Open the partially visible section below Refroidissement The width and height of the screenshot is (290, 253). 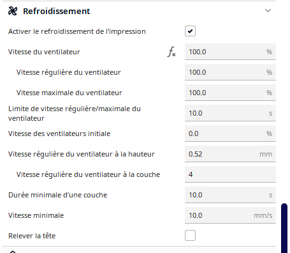139,250
